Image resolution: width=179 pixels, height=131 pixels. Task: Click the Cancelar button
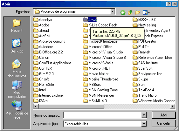coord(164,123)
